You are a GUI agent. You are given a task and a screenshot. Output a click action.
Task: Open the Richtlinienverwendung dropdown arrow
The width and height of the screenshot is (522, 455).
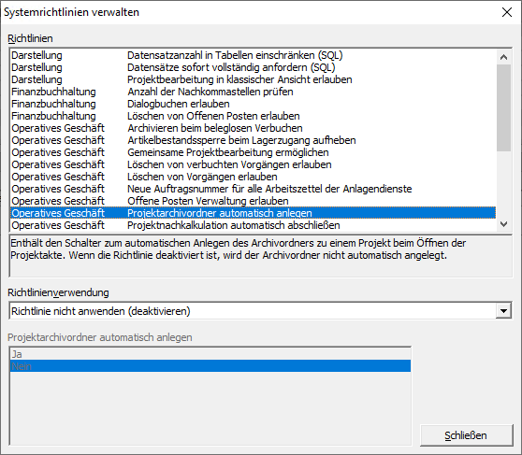pos(503,311)
